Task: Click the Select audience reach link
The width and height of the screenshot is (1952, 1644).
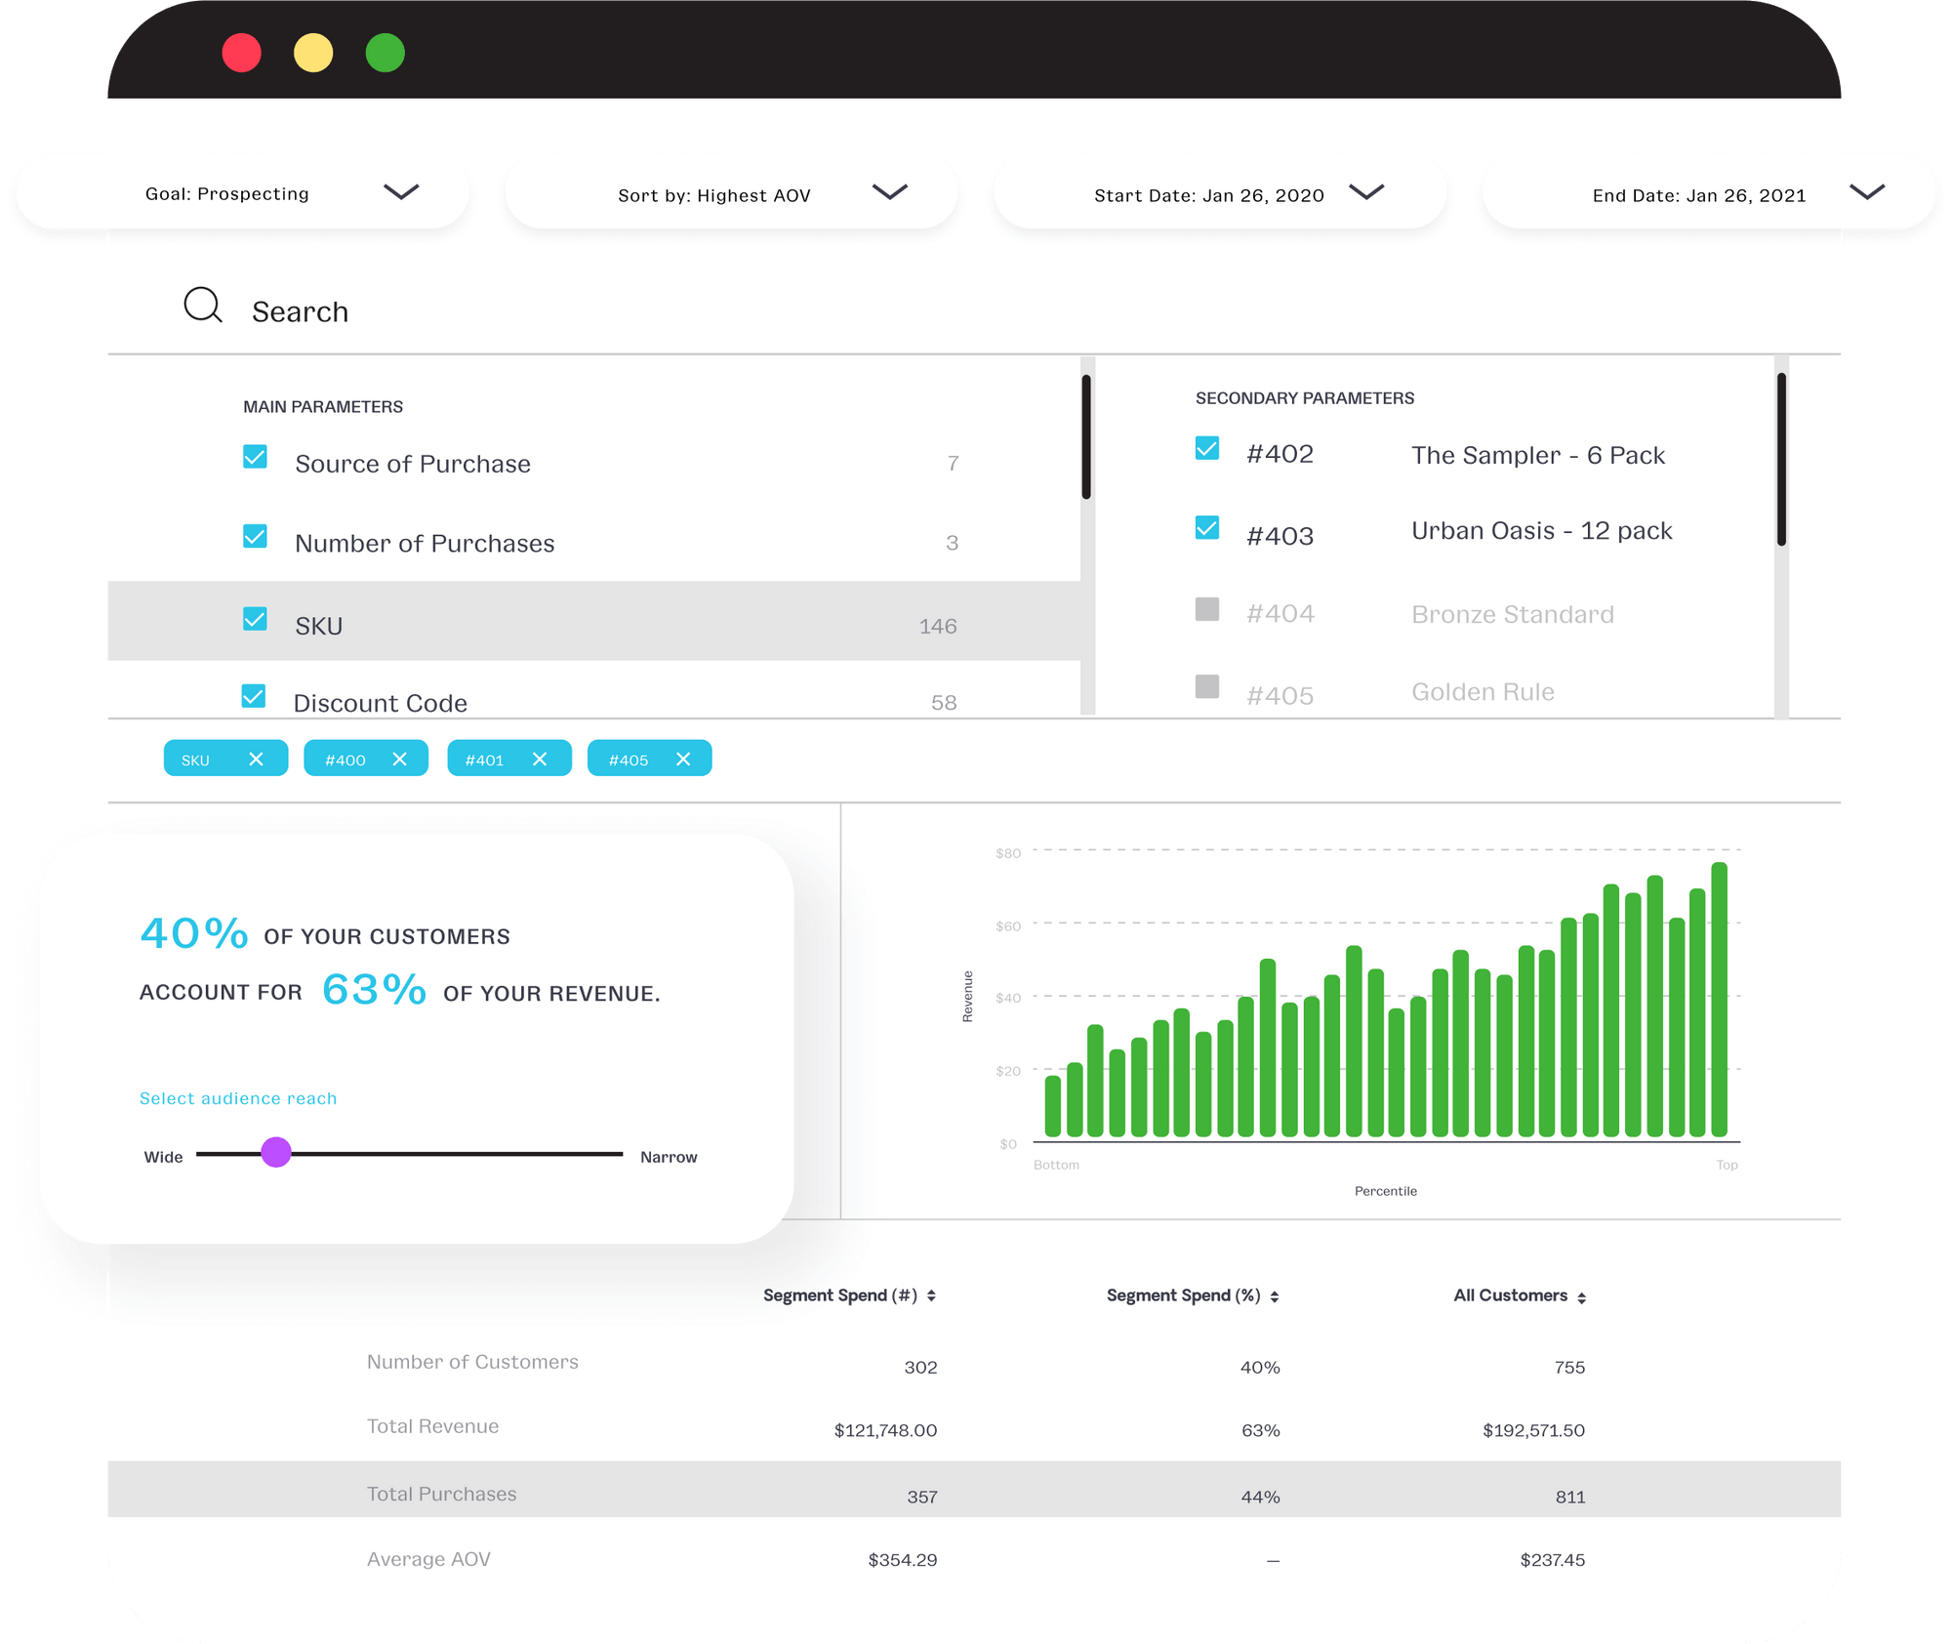Action: [238, 1098]
